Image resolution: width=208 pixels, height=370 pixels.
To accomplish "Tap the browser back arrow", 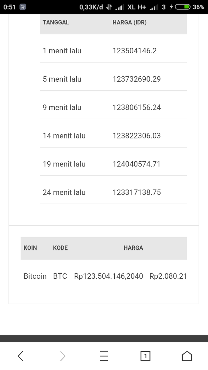I will point(20,356).
